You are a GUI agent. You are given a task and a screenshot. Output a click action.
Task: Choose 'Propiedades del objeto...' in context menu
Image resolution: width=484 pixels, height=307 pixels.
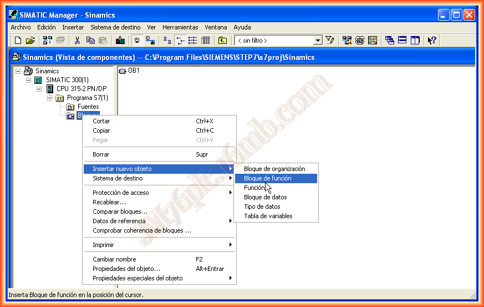tap(126, 269)
